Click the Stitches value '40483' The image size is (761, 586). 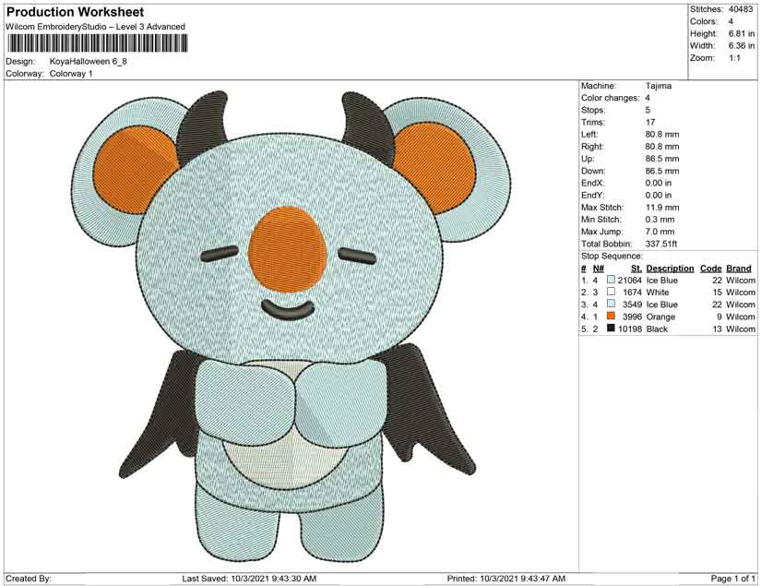(741, 9)
